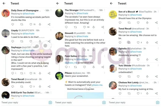Go back using the left panel arrow
The width and height of the screenshot is (161, 107).
point(4,3)
